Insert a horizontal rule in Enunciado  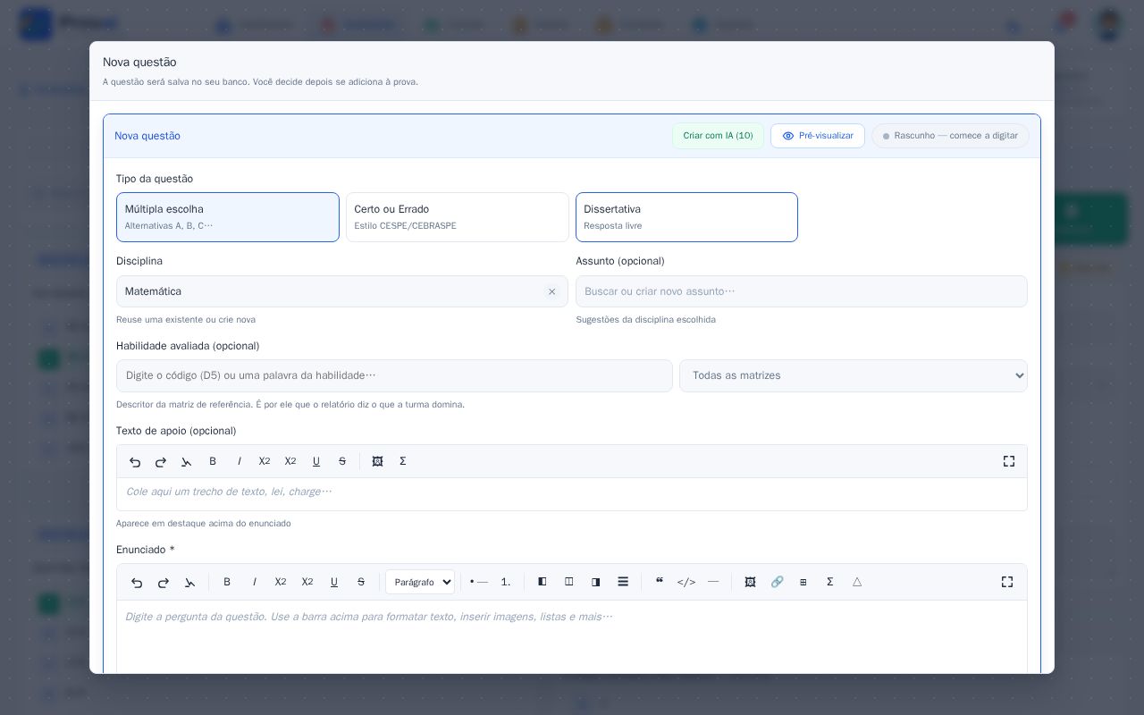[713, 582]
